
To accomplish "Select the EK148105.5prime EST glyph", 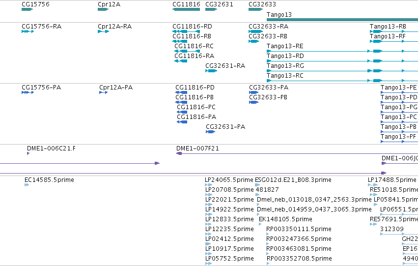I will coord(260,224).
